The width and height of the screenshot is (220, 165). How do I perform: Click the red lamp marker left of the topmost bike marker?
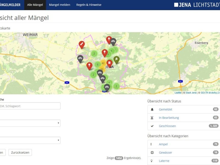click(x=109, y=40)
